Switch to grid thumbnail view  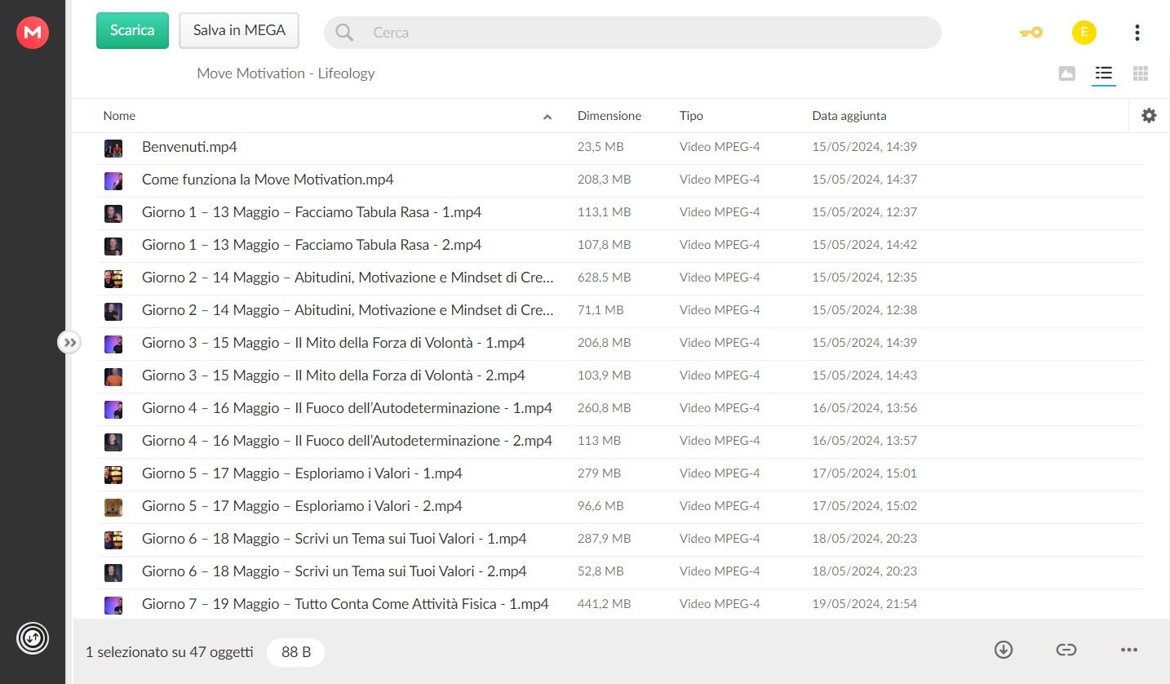click(1141, 73)
